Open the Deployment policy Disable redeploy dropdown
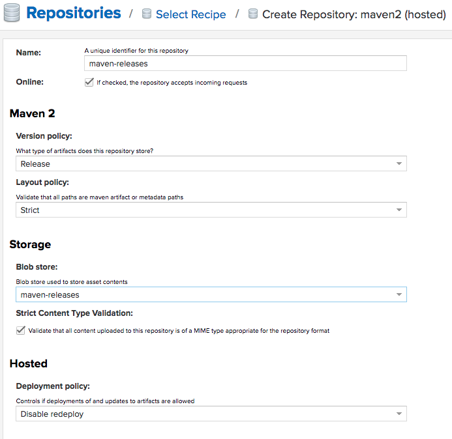This screenshot has width=452, height=439. [211, 414]
